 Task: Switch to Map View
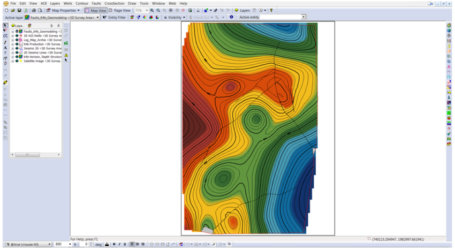[96, 11]
